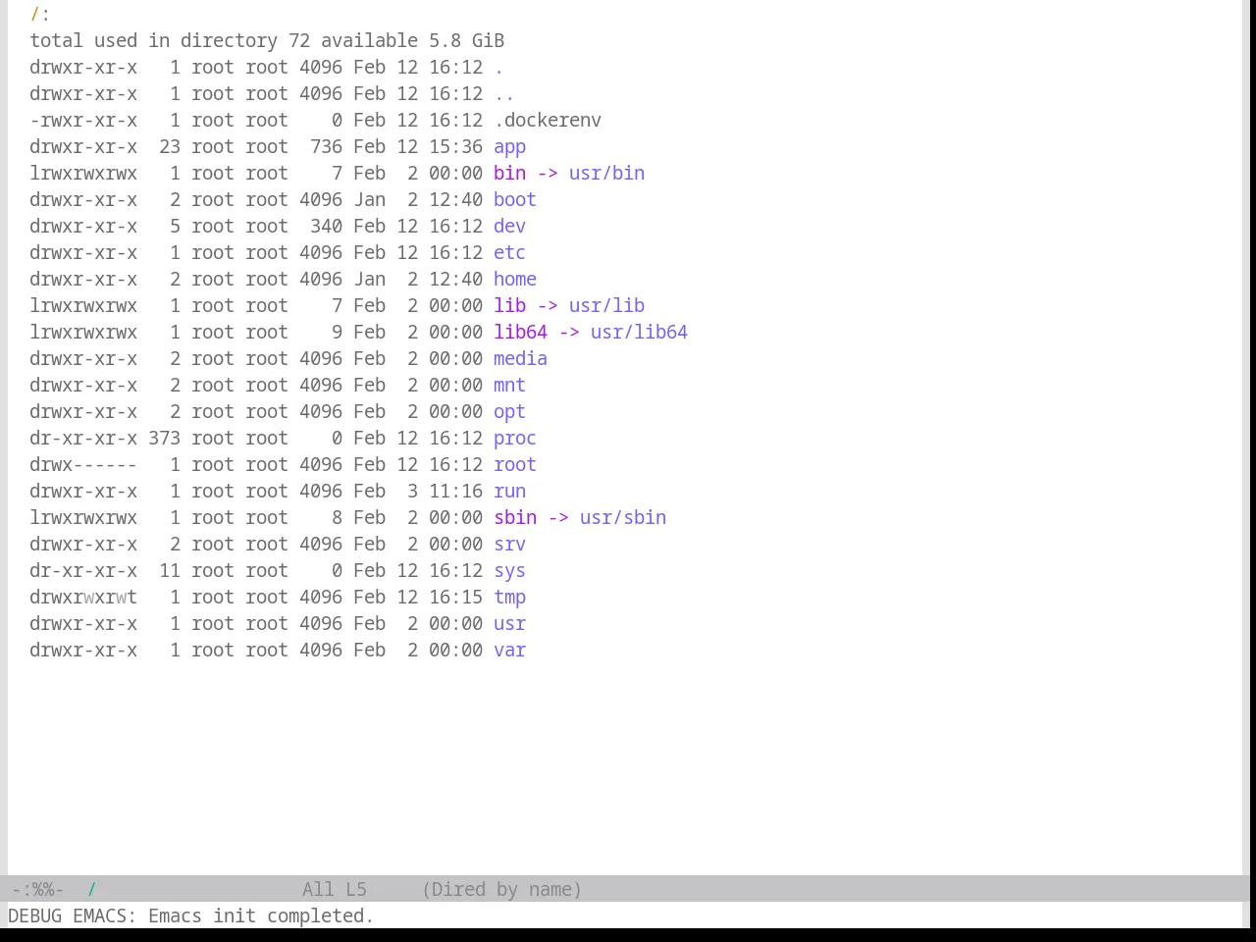Viewport: 1256px width, 942px height.
Task: Click the usr/lib64 symlink target
Action: pyautogui.click(x=639, y=333)
